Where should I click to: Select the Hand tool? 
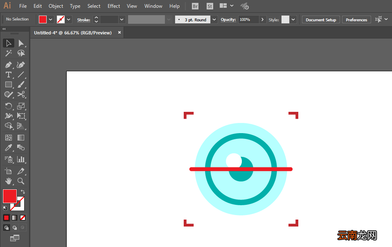(9, 181)
